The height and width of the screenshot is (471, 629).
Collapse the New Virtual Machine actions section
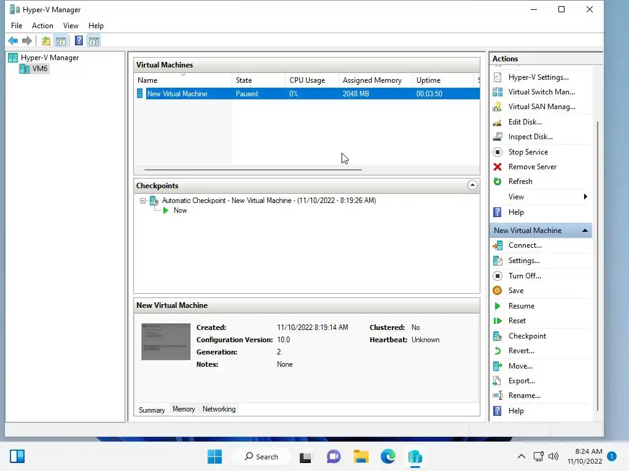click(585, 231)
